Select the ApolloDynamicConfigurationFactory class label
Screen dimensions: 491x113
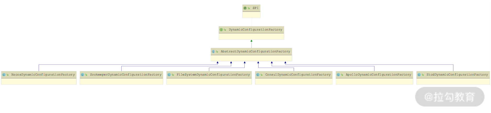[x=378, y=75]
